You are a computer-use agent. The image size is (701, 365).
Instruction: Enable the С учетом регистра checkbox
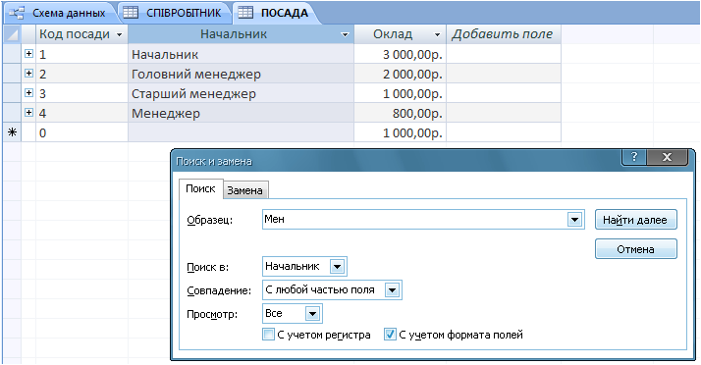(268, 335)
